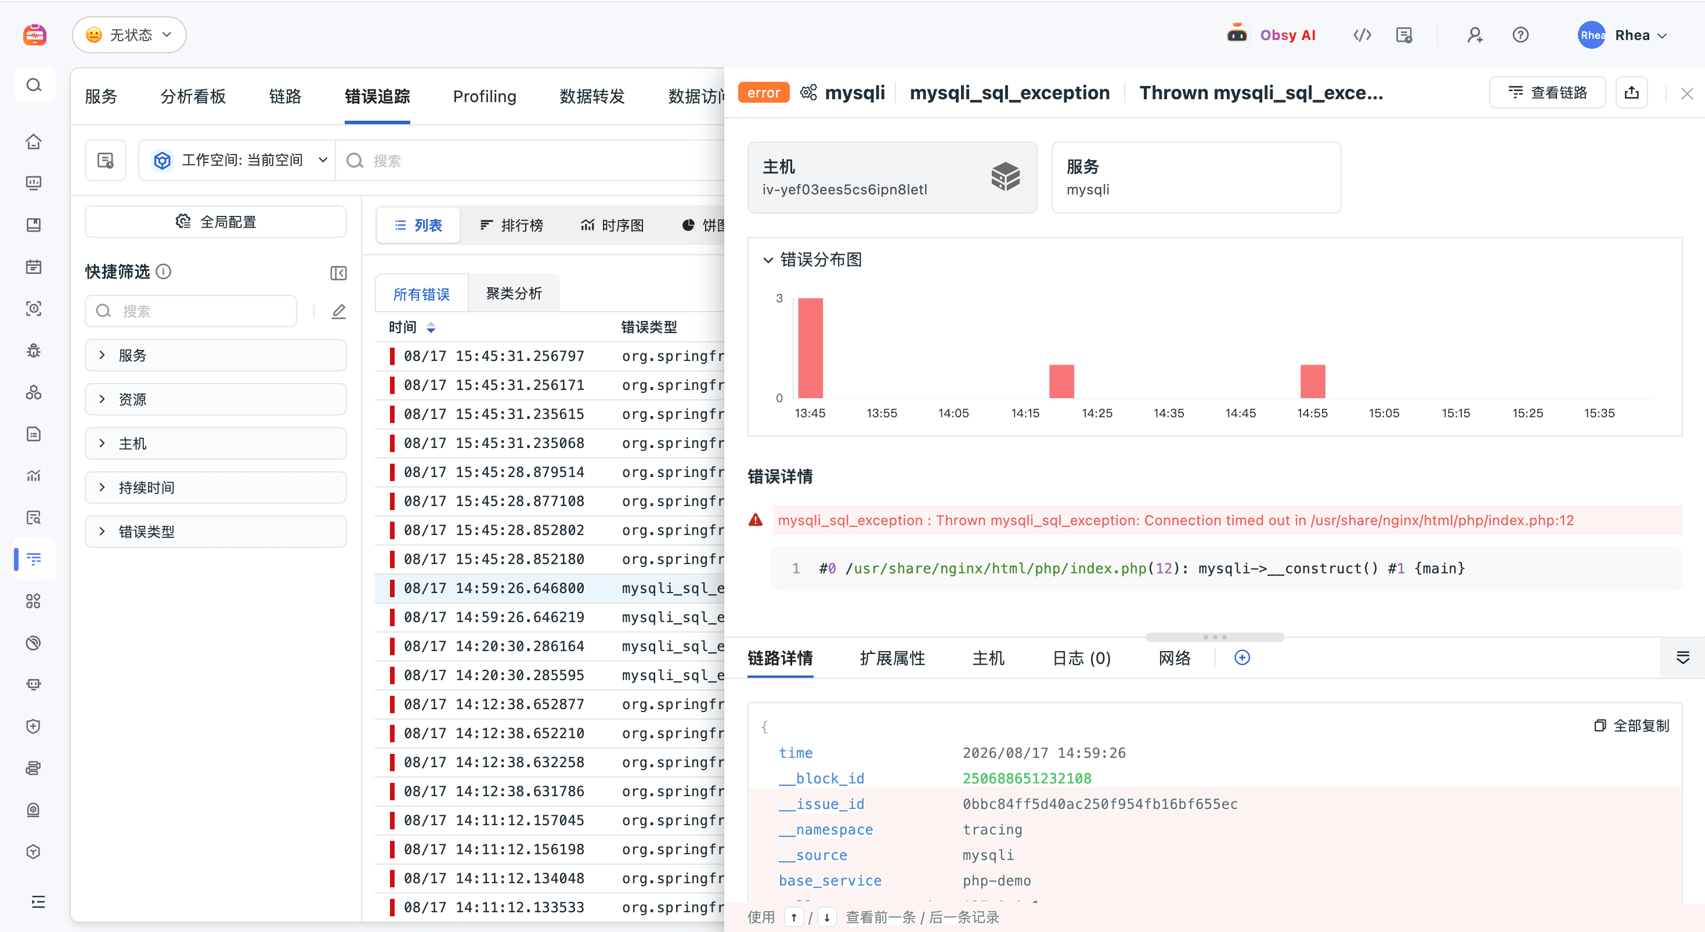
Task: Open the 数据转发 tab
Action: point(592,97)
